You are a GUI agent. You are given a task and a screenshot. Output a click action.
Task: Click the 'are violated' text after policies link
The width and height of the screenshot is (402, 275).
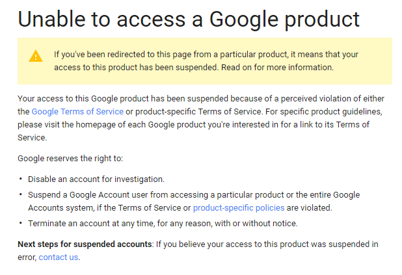[x=309, y=208]
